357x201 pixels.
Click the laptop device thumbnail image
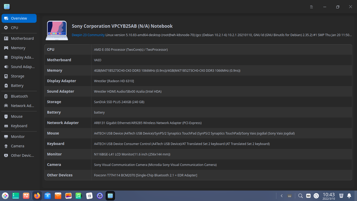click(57, 31)
